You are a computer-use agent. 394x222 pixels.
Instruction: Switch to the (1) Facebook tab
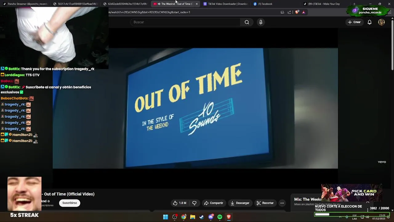276,4
